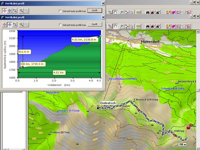Open Find with black binoculars icon above the map

[x=148, y=26]
